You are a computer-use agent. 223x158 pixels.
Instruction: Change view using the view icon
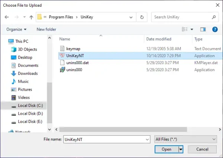click(x=185, y=29)
